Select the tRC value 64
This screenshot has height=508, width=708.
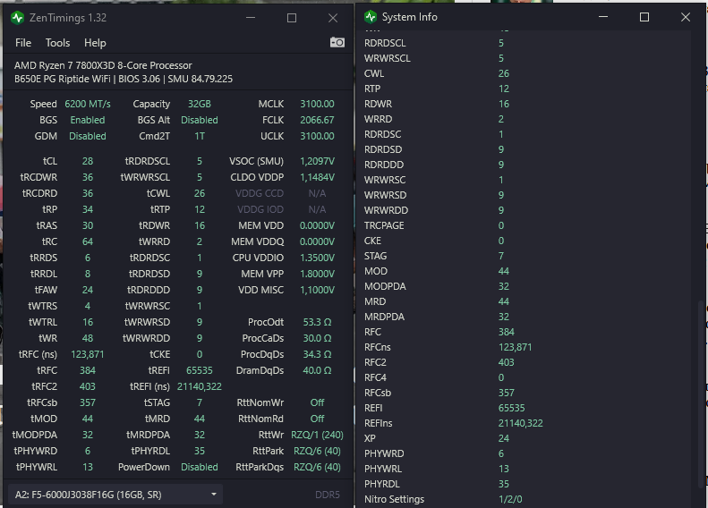(88, 241)
